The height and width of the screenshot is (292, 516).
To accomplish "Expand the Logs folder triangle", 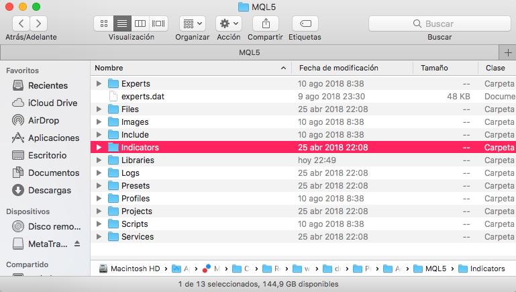I will (99, 173).
